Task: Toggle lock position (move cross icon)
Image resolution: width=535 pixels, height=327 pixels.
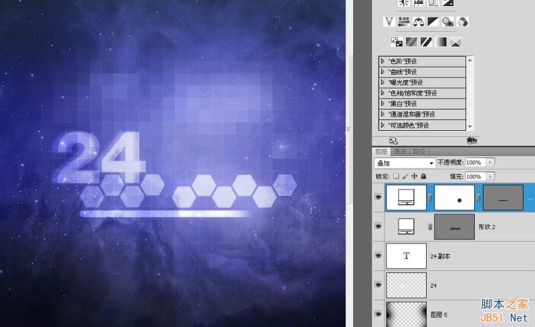Action: pyautogui.click(x=414, y=176)
